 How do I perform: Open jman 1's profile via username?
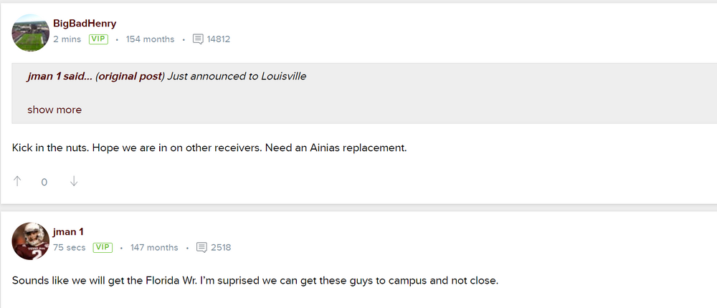68,232
